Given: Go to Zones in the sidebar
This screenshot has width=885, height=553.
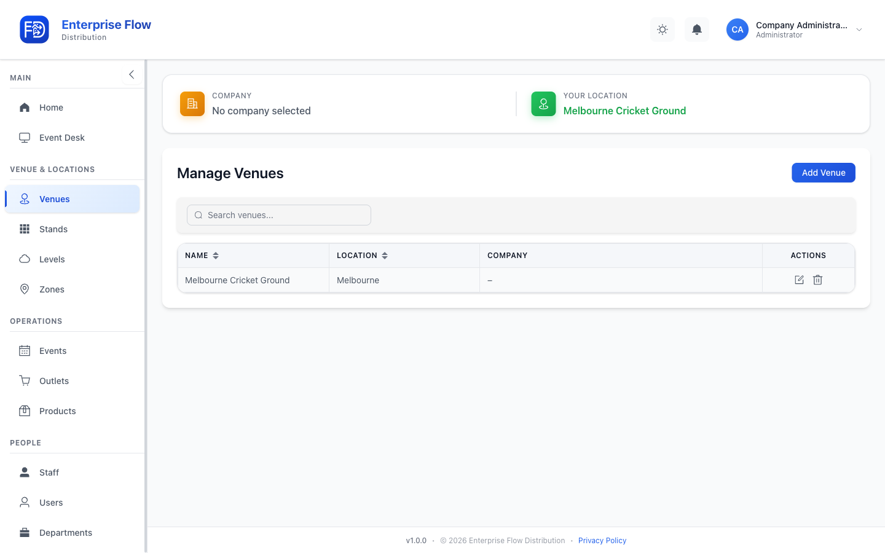Looking at the screenshot, I should (73, 289).
